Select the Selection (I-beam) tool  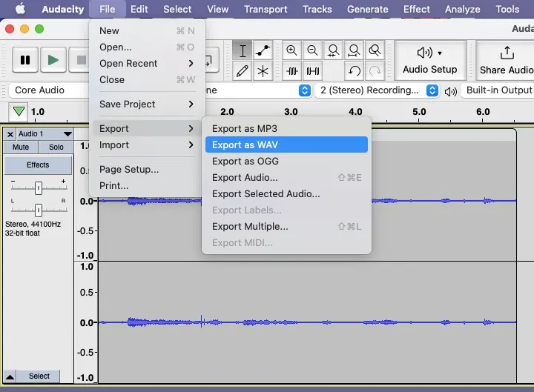coord(243,51)
